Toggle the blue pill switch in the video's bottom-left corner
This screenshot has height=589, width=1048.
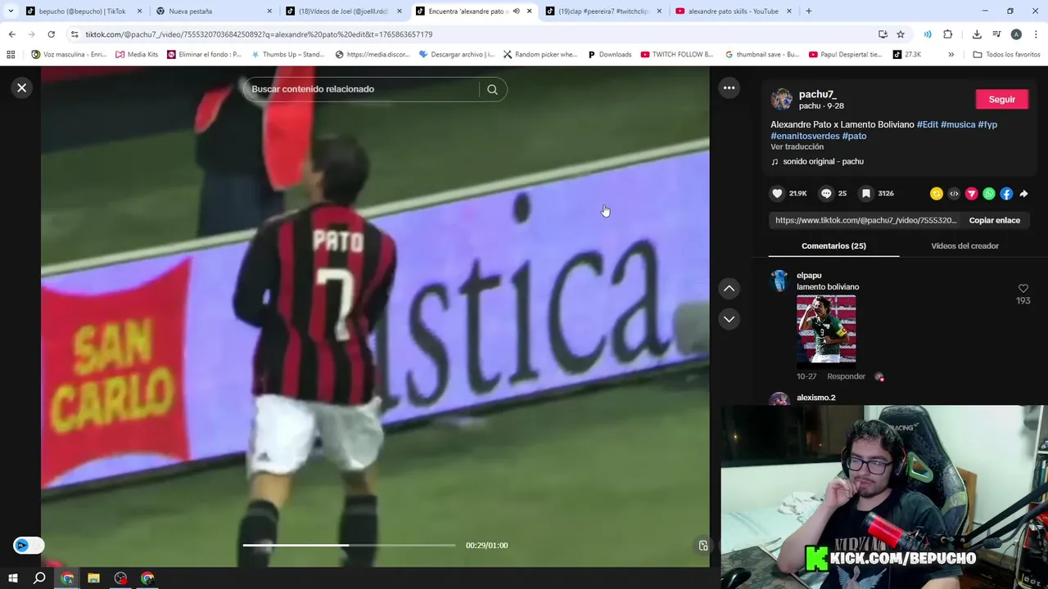28,545
